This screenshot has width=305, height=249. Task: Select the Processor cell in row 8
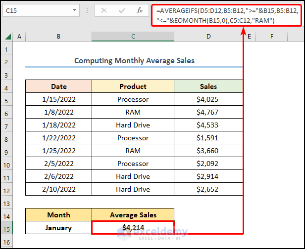[133, 138]
